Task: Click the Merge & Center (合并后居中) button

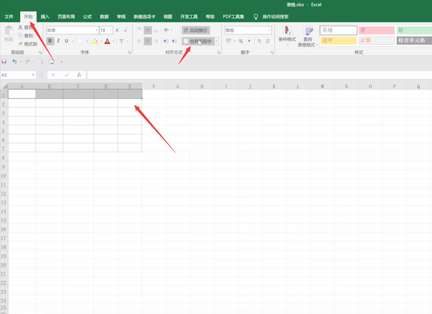Action: [198, 41]
